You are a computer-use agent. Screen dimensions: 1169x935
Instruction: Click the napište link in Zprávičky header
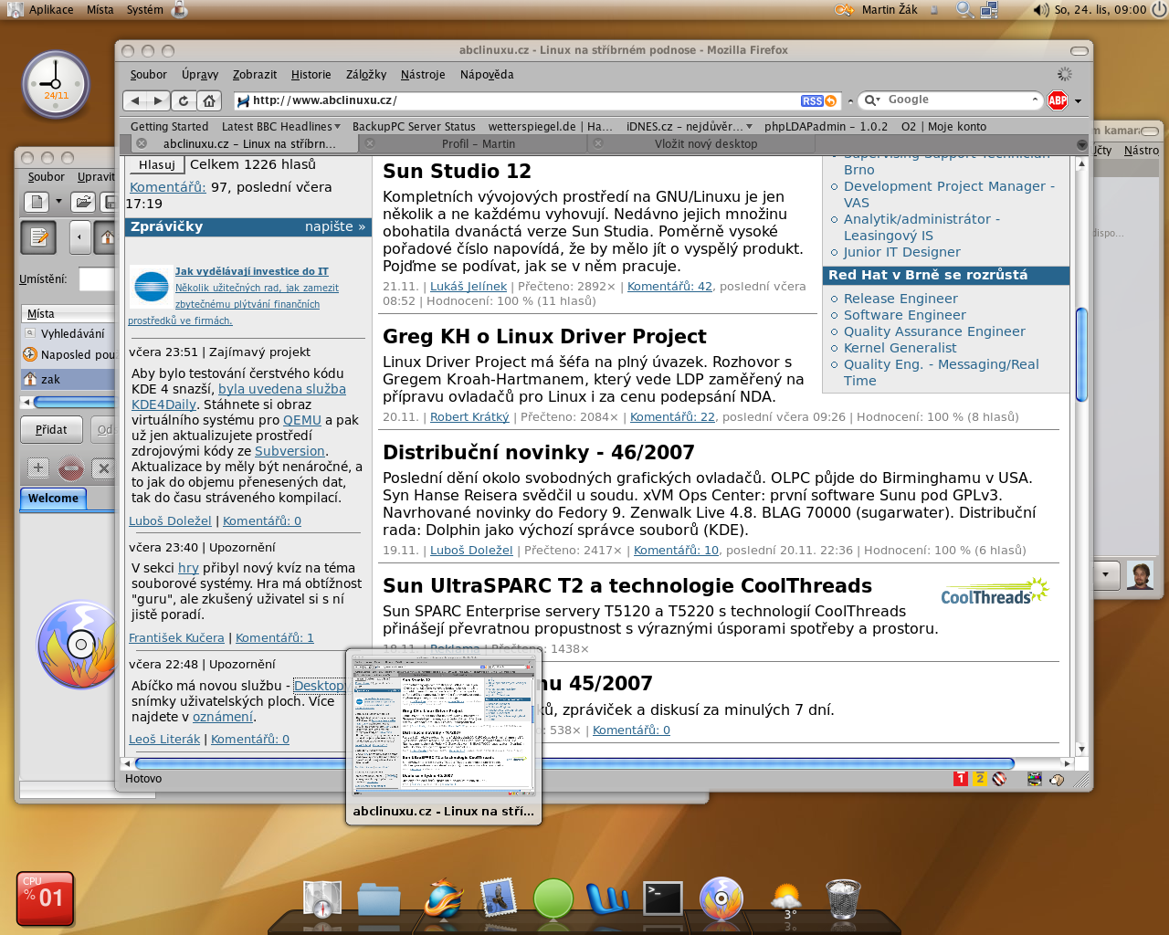(335, 226)
